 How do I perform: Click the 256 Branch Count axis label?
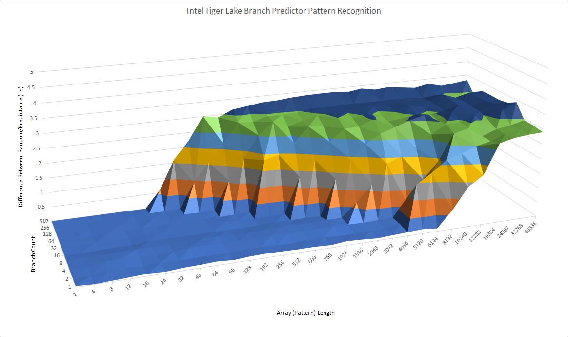point(45,228)
